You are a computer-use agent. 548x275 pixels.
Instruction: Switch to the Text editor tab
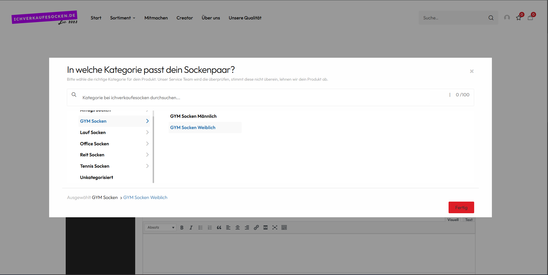pos(469,220)
